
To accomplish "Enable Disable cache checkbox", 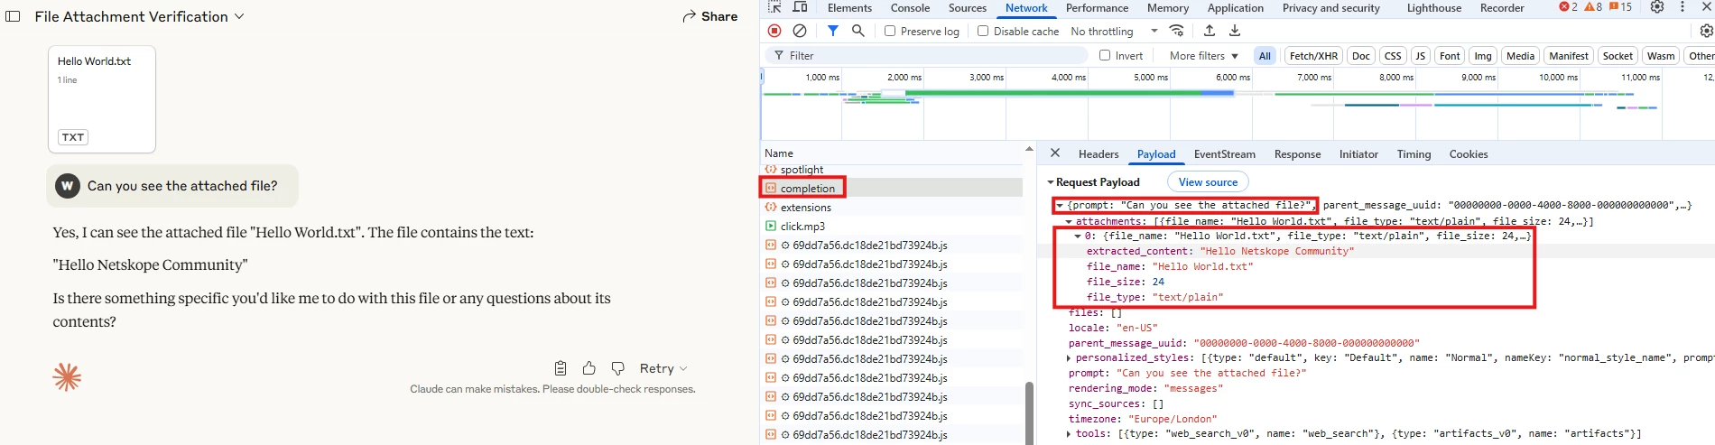I will 983,31.
